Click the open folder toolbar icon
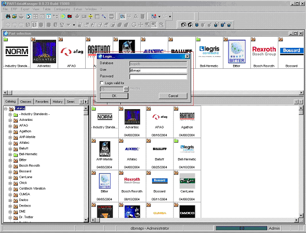306x233 pixels. (15, 16)
